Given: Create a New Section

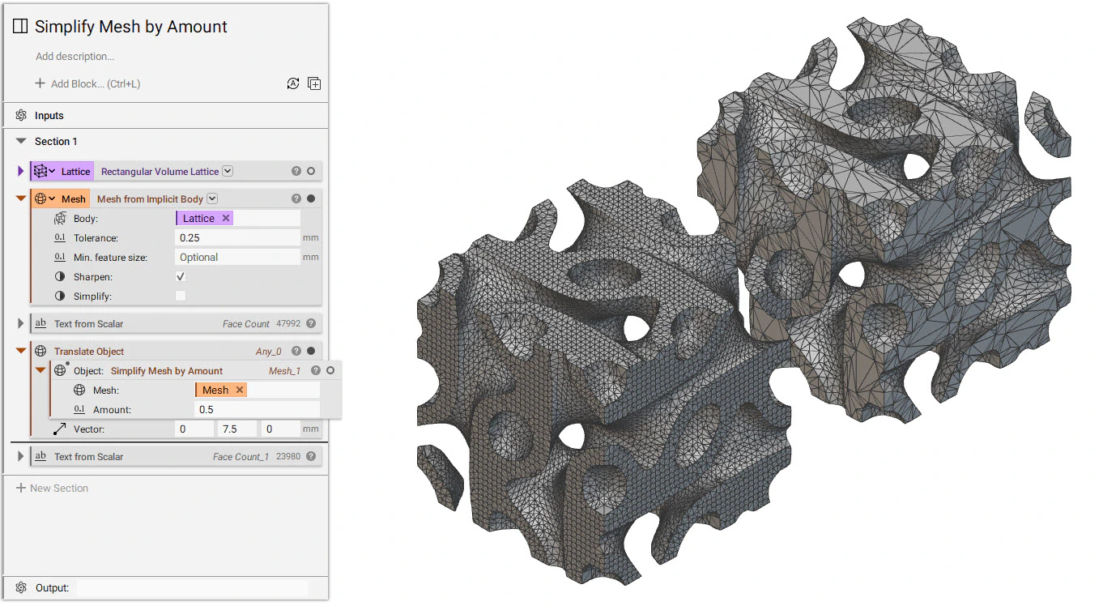Looking at the screenshot, I should [x=52, y=488].
